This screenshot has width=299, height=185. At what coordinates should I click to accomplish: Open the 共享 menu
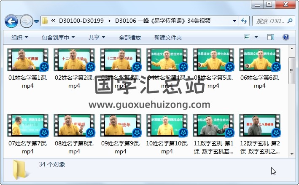tap(97, 38)
